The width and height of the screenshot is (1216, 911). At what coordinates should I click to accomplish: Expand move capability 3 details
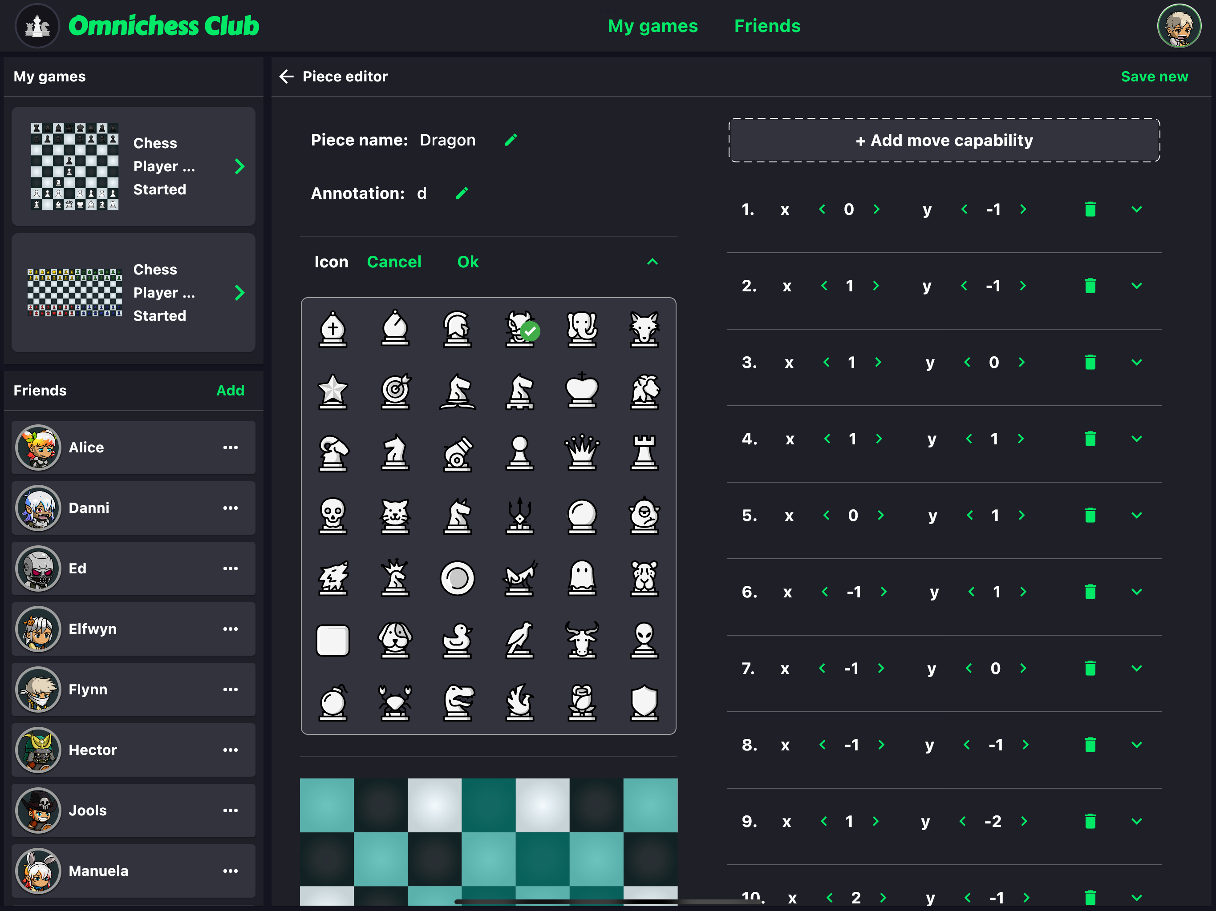[x=1136, y=362]
